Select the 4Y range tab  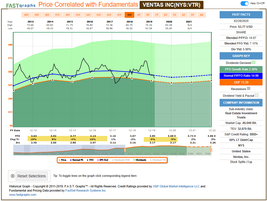[x=184, y=15]
